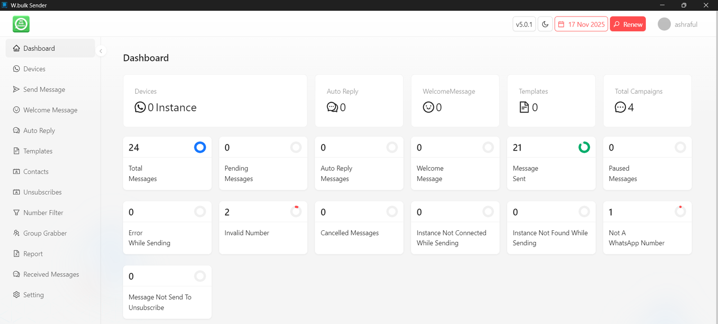Open the Total Campaigns card
The width and height of the screenshot is (718, 324).
(647, 101)
